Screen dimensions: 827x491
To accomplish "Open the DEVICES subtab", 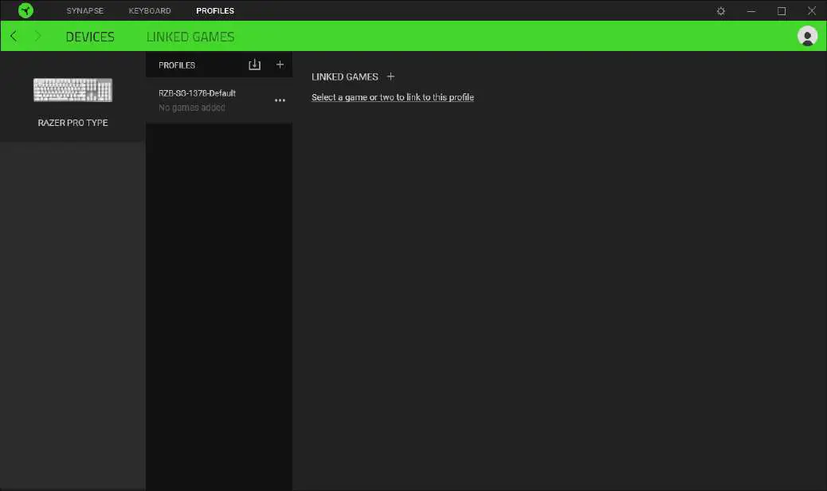I will pyautogui.click(x=90, y=37).
